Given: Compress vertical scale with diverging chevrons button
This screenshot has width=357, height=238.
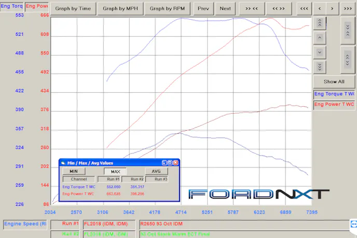Looking at the screenshot, I should coord(347,60).
